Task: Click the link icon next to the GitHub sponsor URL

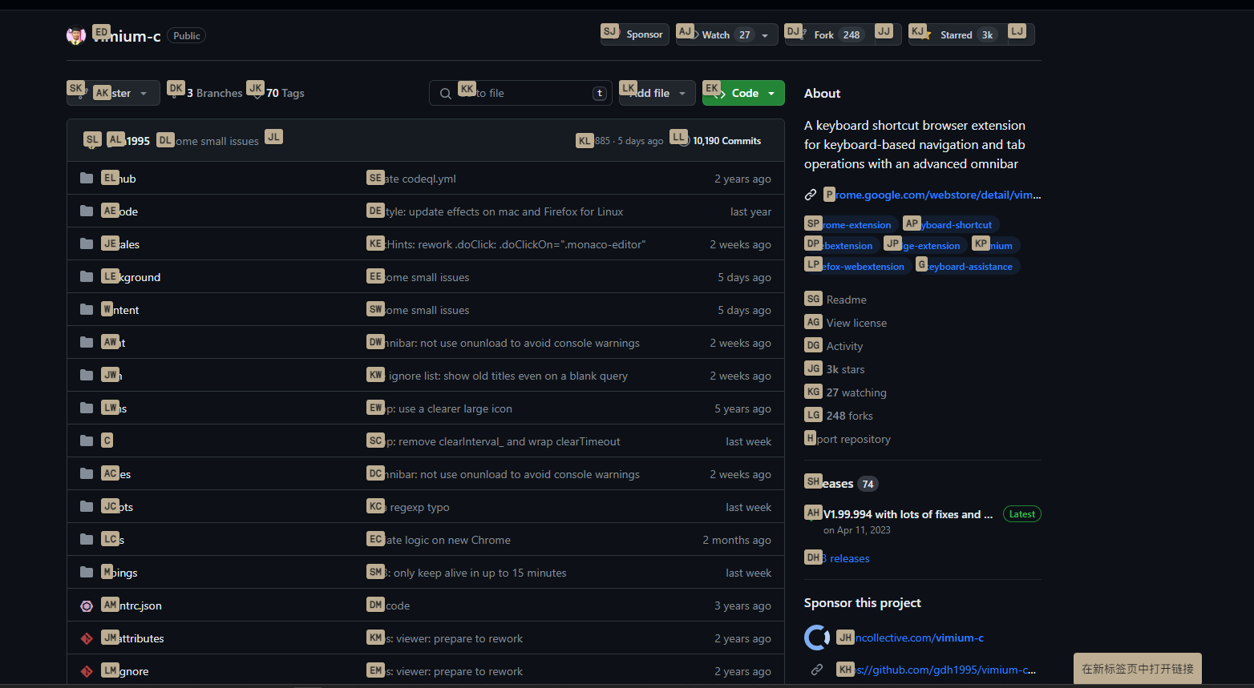Action: point(817,669)
